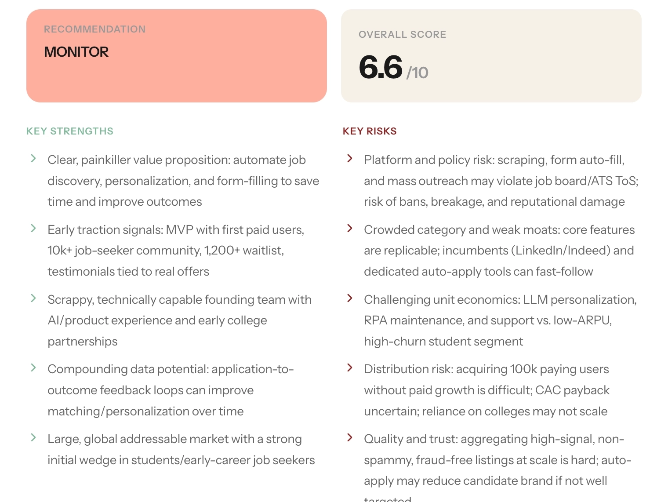
Task: Click the KEY RISKS heading
Action: pyautogui.click(x=370, y=131)
